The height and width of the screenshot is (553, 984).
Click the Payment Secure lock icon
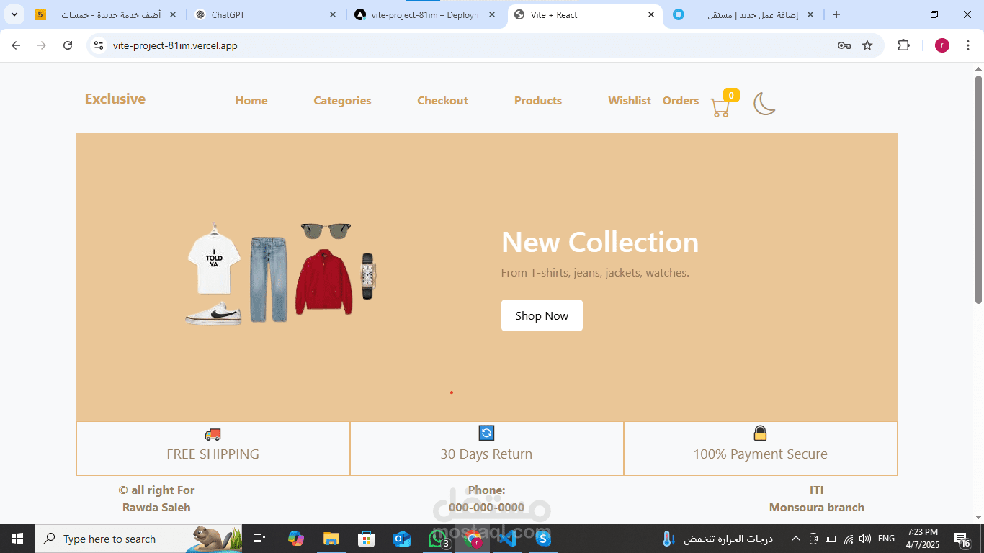point(760,433)
